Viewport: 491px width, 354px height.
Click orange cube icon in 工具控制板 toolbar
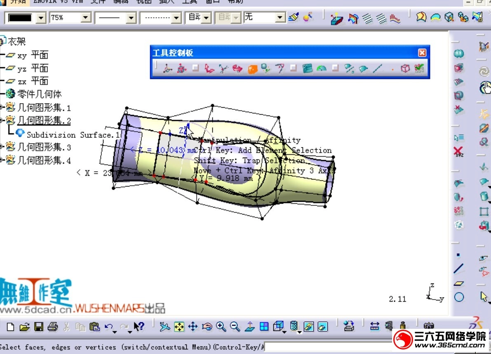click(252, 69)
